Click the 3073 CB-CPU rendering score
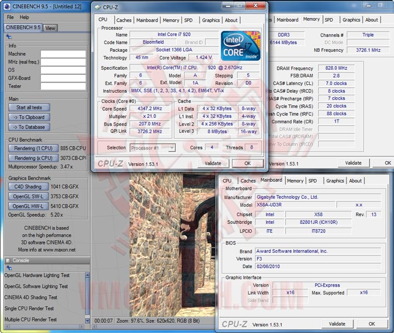This screenshot has width=394, height=333. pos(73,158)
